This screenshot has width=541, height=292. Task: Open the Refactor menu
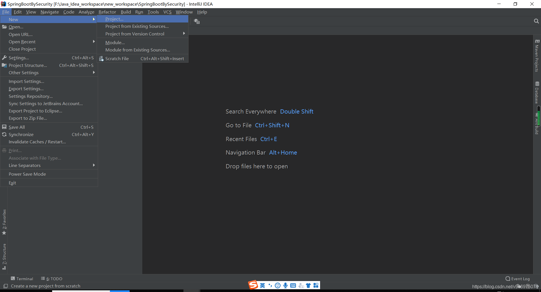pos(107,12)
